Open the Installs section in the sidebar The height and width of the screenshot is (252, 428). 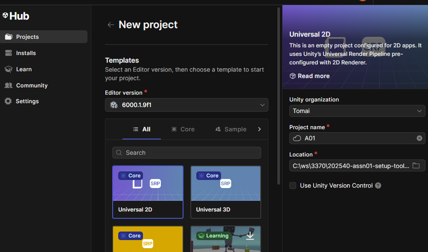point(44,53)
